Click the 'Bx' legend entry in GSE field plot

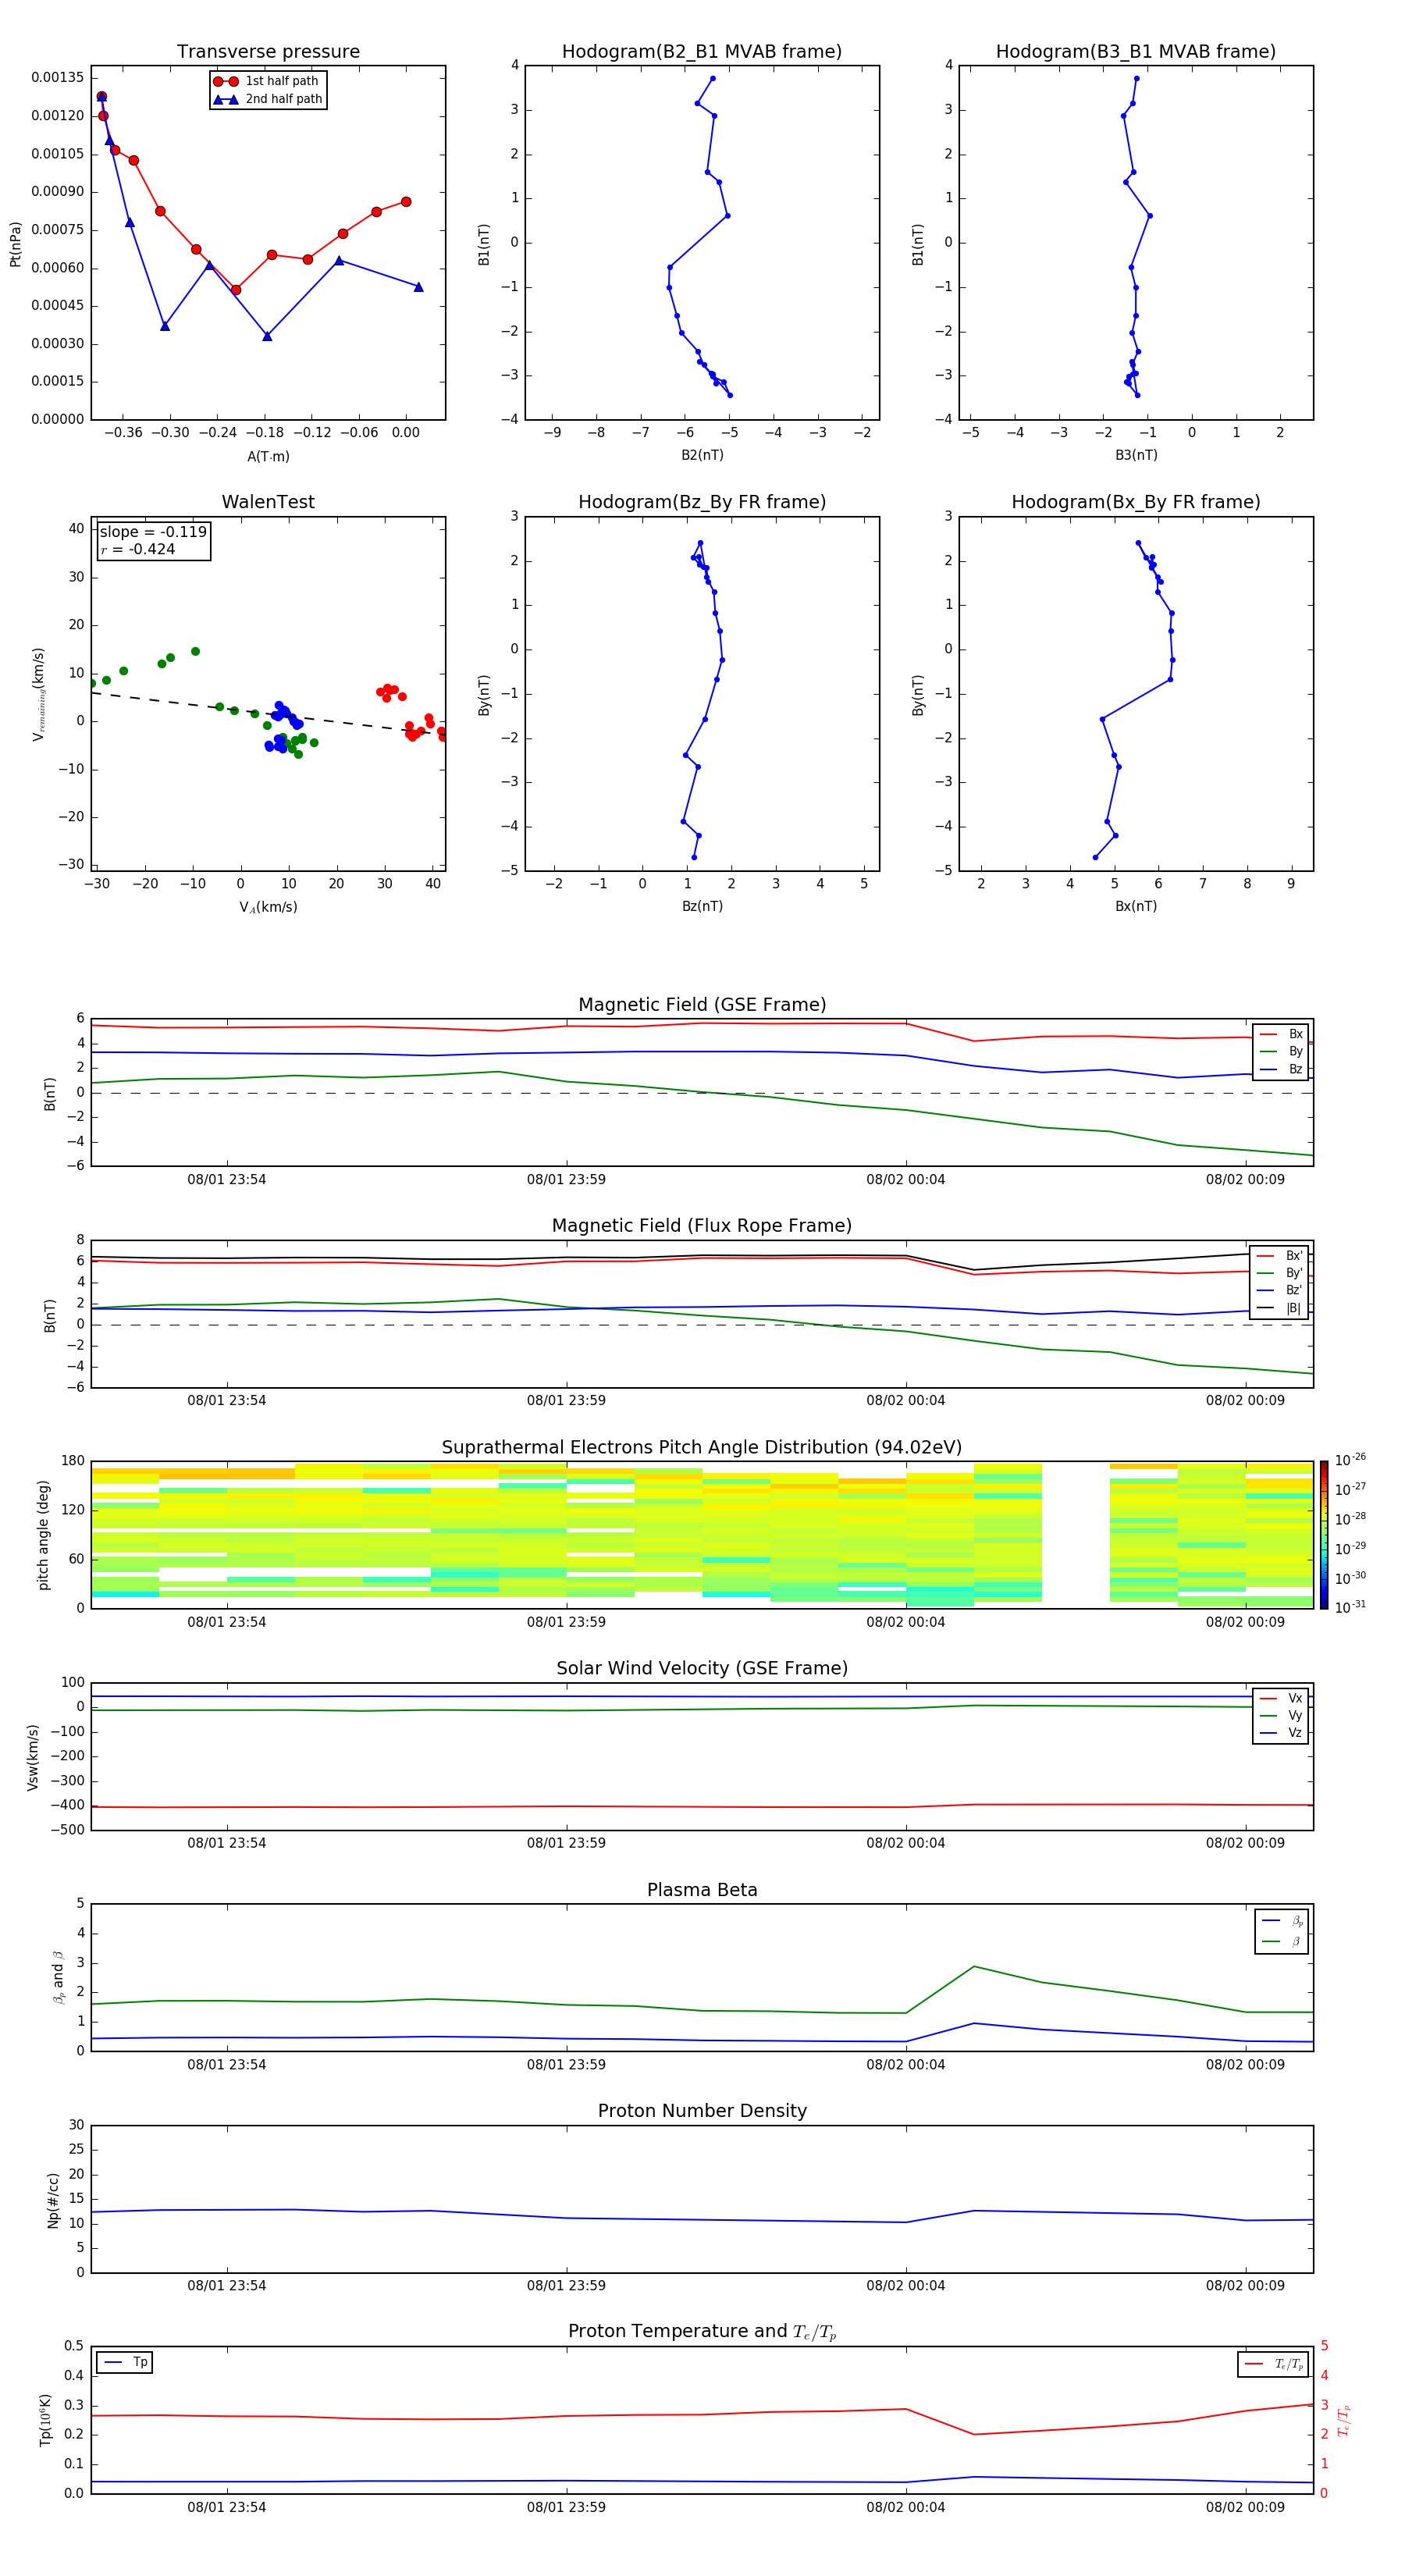1281,1034
